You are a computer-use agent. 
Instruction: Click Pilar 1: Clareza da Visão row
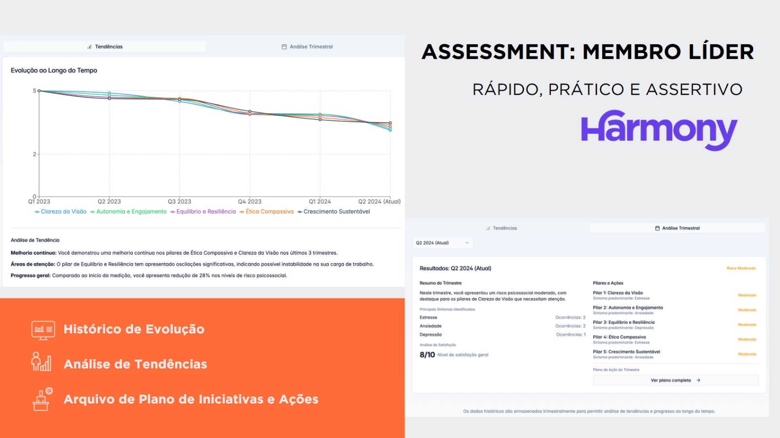click(x=675, y=295)
